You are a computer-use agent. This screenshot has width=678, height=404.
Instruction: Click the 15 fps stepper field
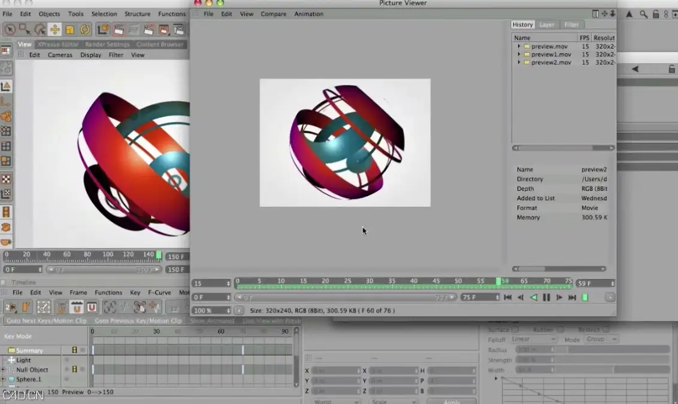[x=212, y=283]
